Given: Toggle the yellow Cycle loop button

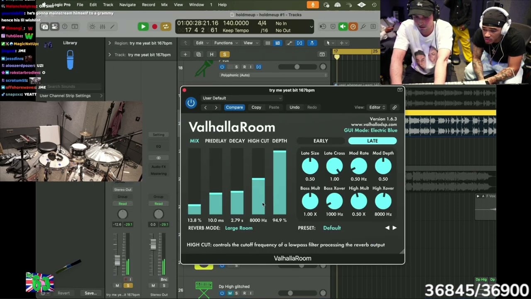Looking at the screenshot, I should coord(166,27).
